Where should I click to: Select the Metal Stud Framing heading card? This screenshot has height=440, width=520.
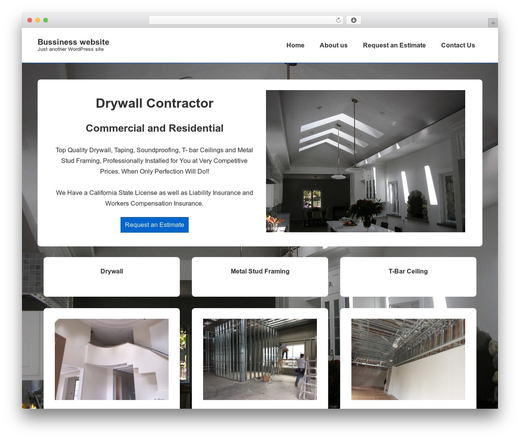(x=260, y=277)
